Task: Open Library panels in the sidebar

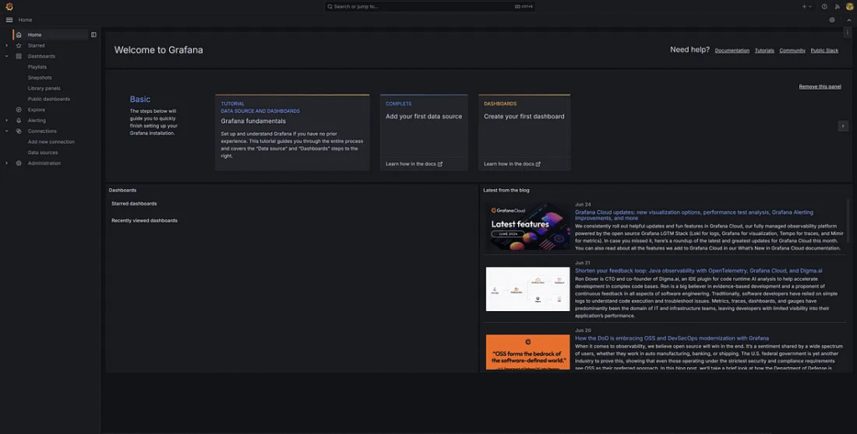Action: coord(44,89)
